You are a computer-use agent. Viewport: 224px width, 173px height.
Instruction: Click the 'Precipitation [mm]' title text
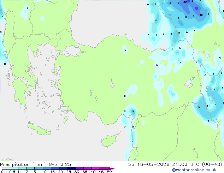pos(23,165)
